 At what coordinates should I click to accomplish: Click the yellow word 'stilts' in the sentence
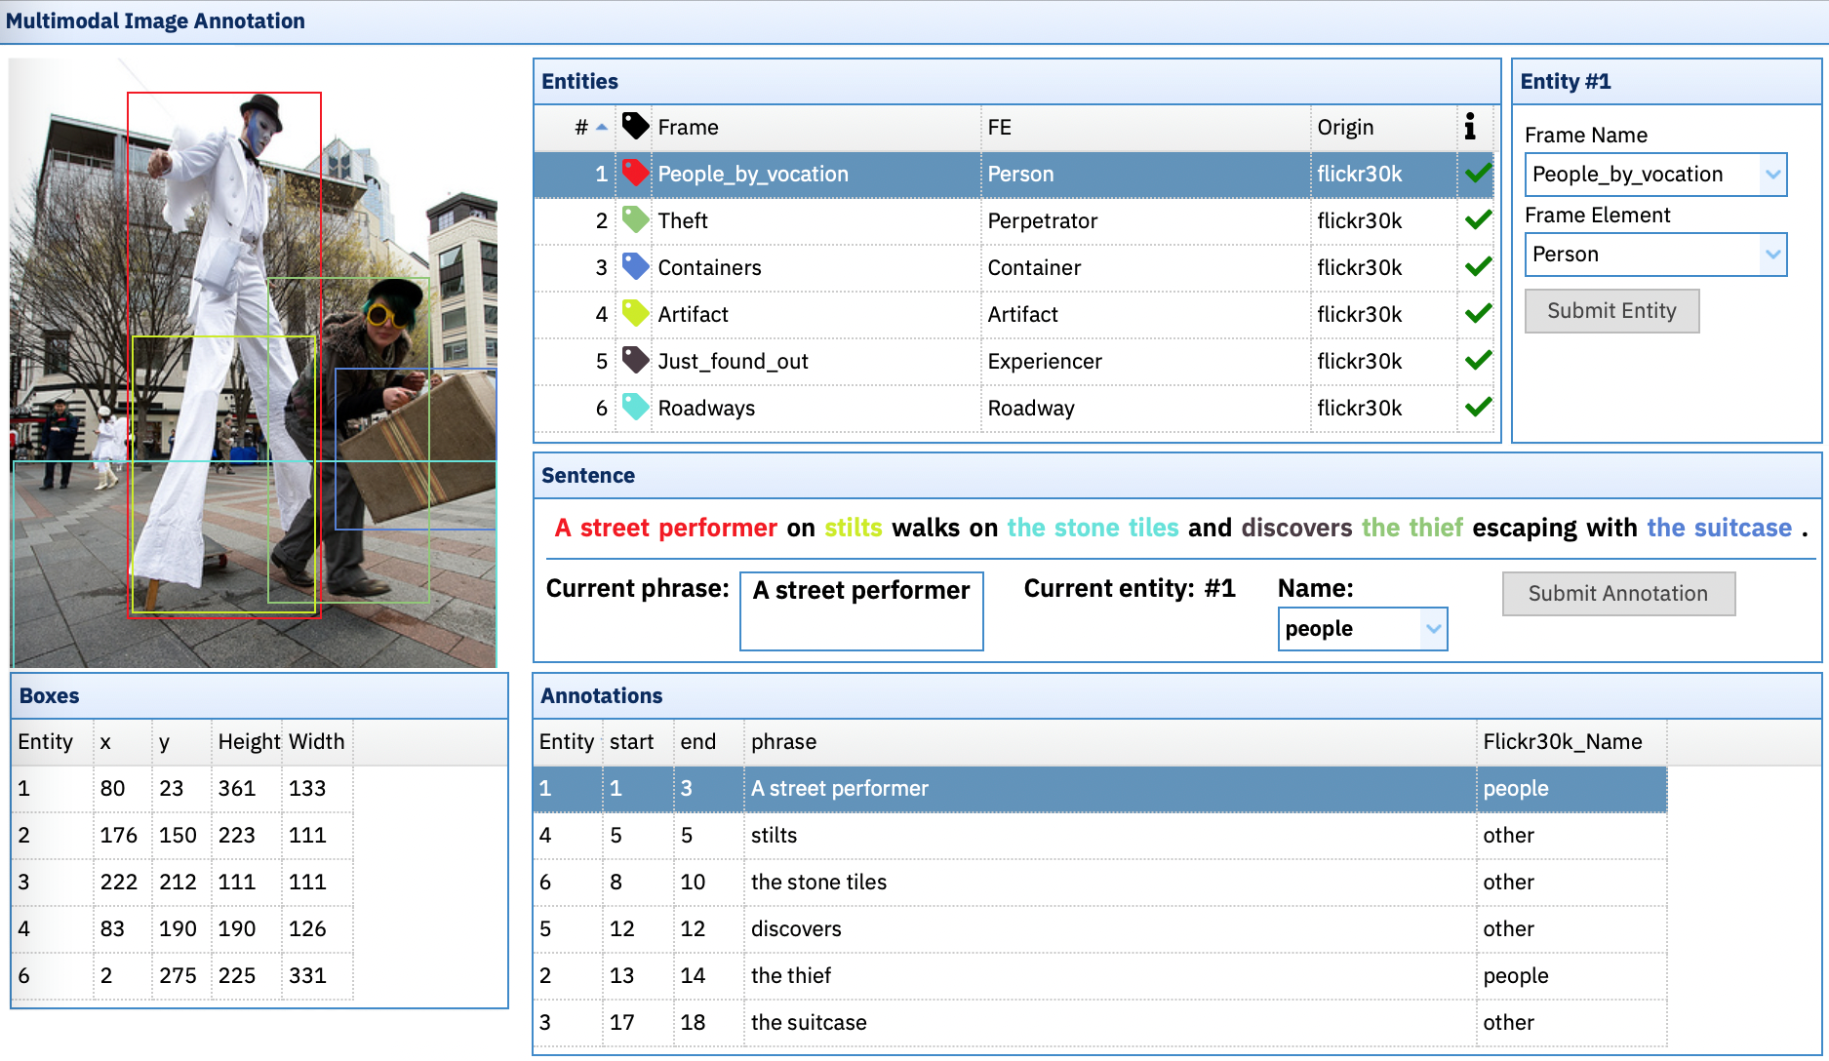(854, 528)
